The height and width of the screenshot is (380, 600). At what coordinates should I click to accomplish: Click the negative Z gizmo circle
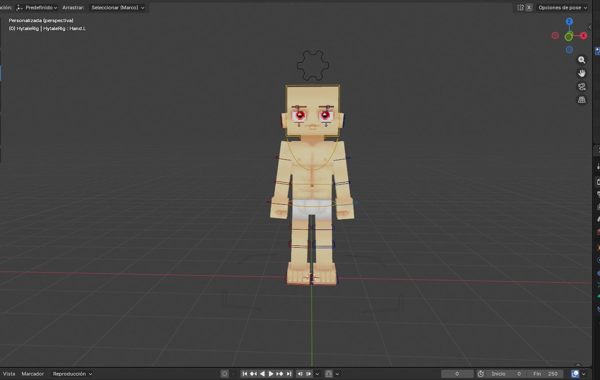(x=569, y=50)
